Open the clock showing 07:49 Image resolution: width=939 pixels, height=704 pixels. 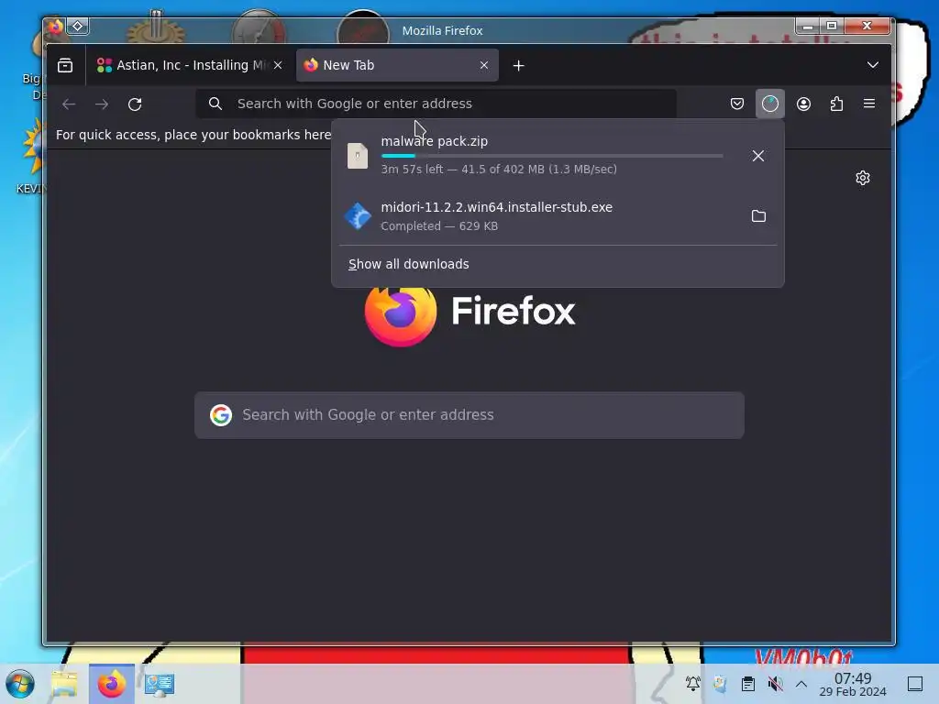coord(853,684)
